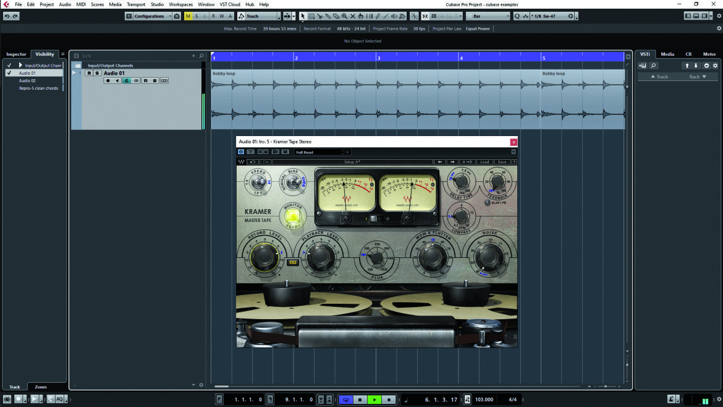Select the Mute X tool
Image resolution: width=723 pixels, height=407 pixels.
(x=353, y=16)
